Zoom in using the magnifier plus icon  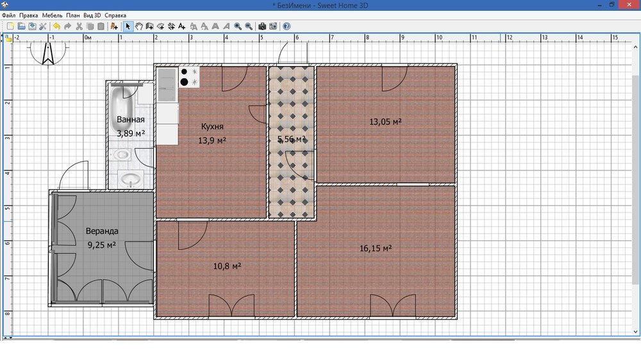tap(237, 26)
